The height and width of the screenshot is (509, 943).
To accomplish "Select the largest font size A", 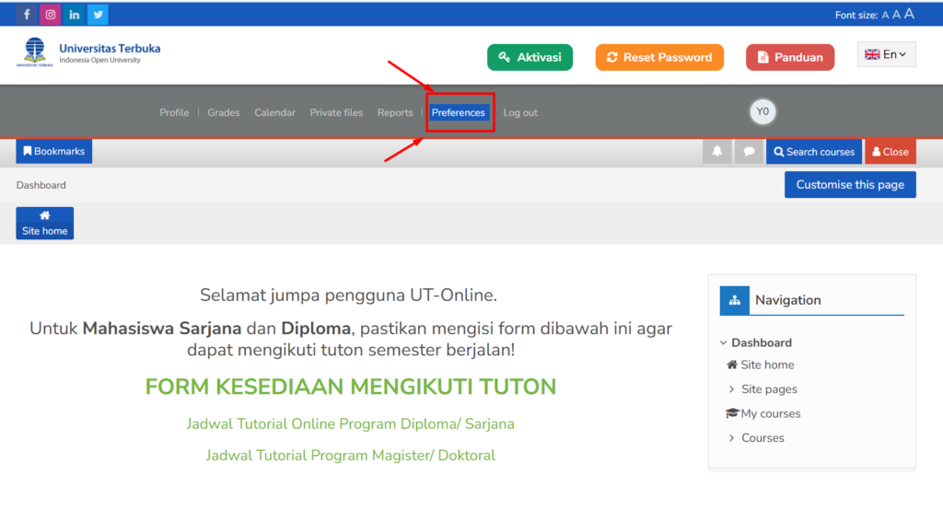I will (909, 14).
